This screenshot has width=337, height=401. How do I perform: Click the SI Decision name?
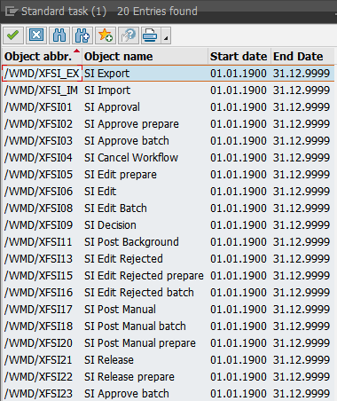pyautogui.click(x=110, y=225)
